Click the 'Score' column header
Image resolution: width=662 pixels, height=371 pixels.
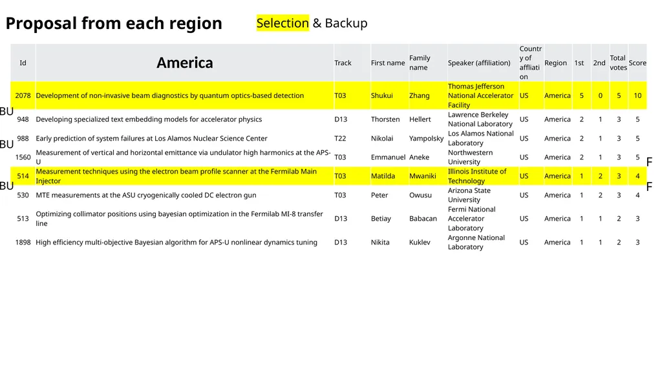pyautogui.click(x=637, y=63)
